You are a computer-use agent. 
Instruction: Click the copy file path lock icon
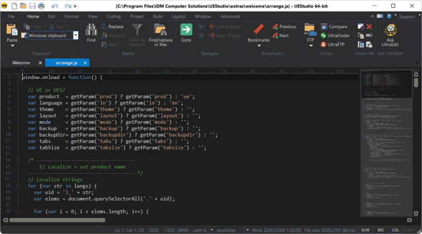(x=360, y=35)
